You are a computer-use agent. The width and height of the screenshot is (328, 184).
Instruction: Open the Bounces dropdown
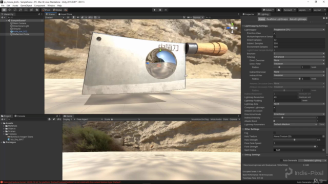pyautogui.click(x=299, y=54)
